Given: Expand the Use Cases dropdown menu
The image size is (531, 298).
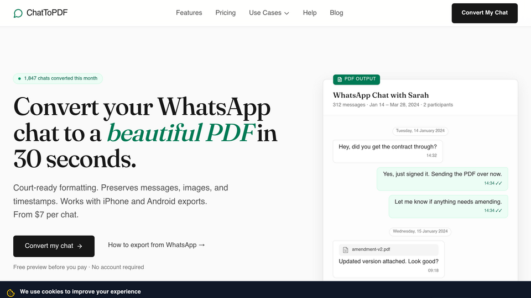Looking at the screenshot, I should [269, 13].
